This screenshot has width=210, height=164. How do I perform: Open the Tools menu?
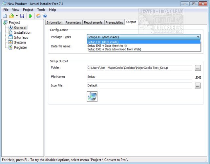[41, 10]
